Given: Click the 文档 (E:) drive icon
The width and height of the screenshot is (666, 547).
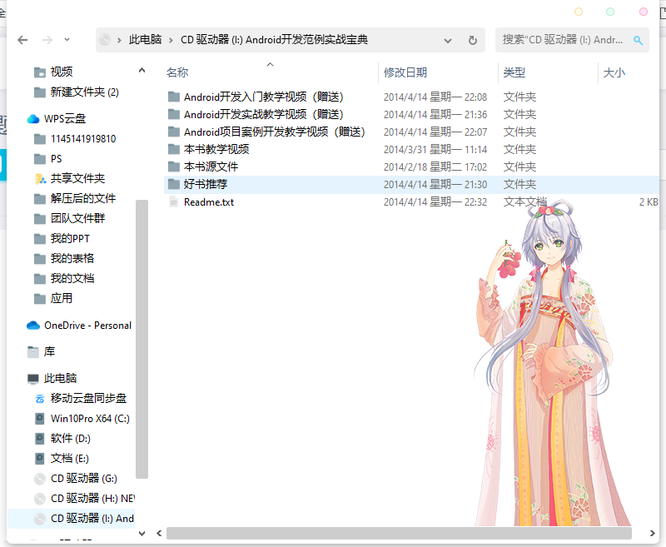Looking at the screenshot, I should click(39, 459).
